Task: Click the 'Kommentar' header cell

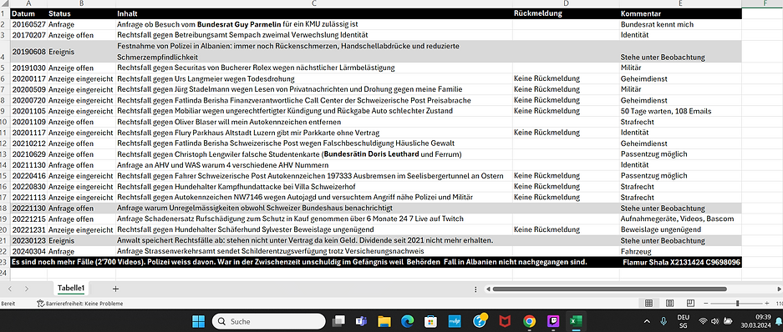Action: point(680,13)
